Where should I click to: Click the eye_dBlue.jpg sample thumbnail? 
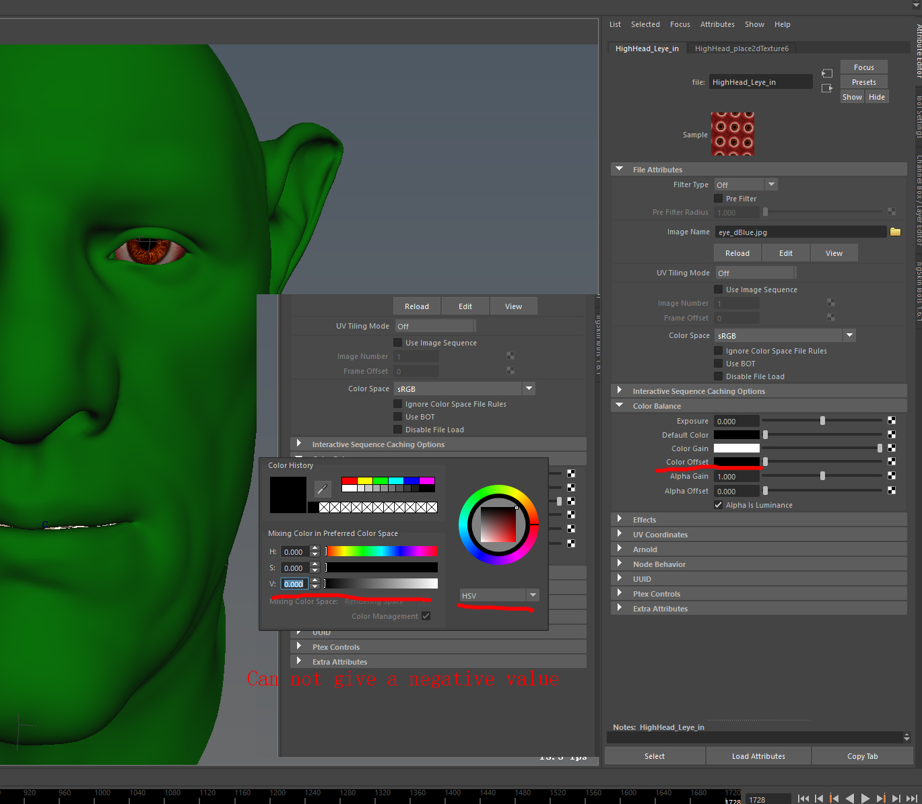point(733,134)
